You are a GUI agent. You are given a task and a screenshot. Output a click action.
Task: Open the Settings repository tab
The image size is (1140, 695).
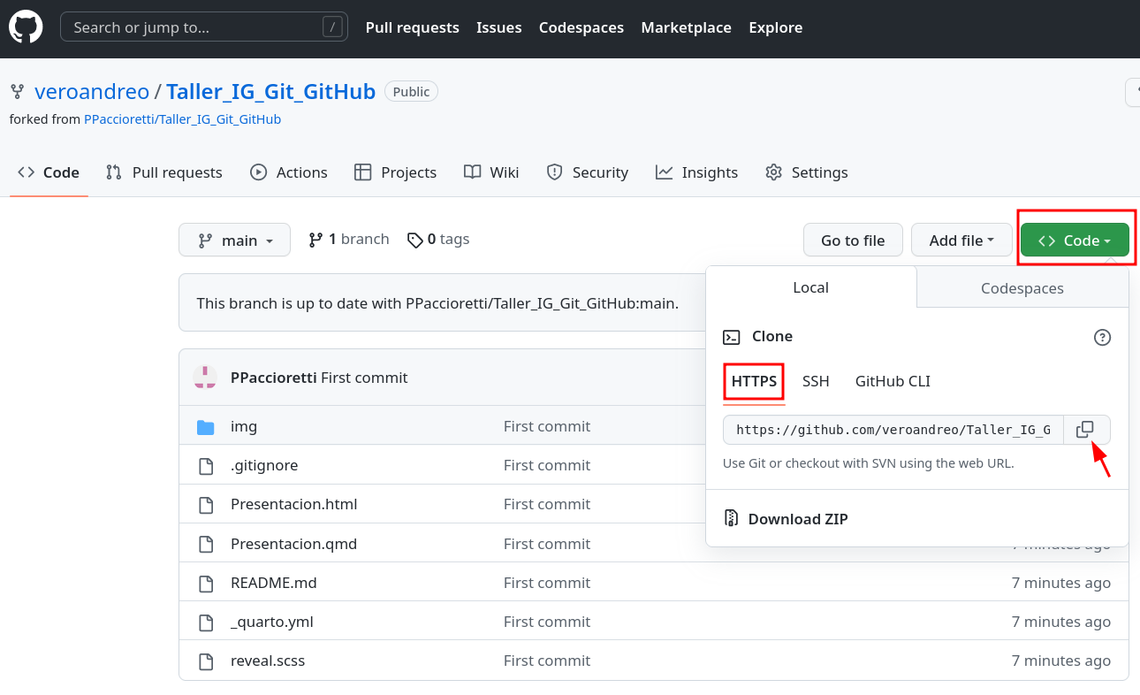806,172
